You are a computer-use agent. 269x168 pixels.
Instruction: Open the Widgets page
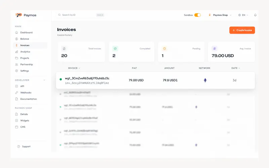click(x=30, y=121)
